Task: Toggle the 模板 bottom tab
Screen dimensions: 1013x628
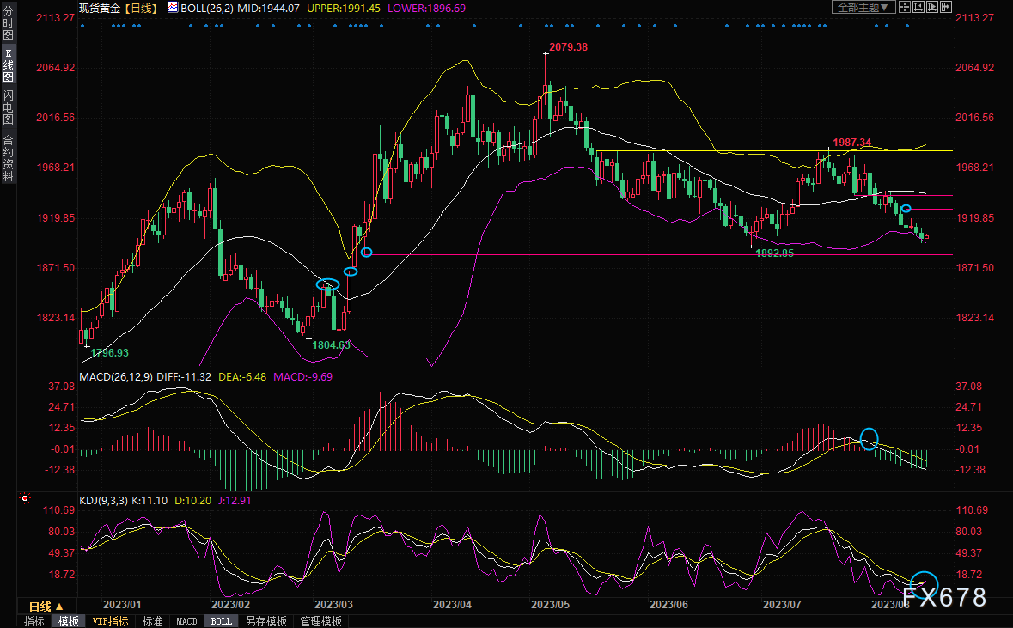Action: point(68,621)
